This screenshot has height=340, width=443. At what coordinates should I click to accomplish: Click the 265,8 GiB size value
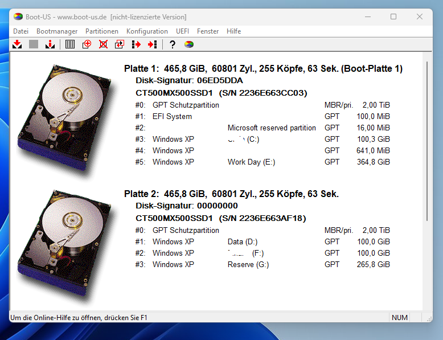click(374, 264)
